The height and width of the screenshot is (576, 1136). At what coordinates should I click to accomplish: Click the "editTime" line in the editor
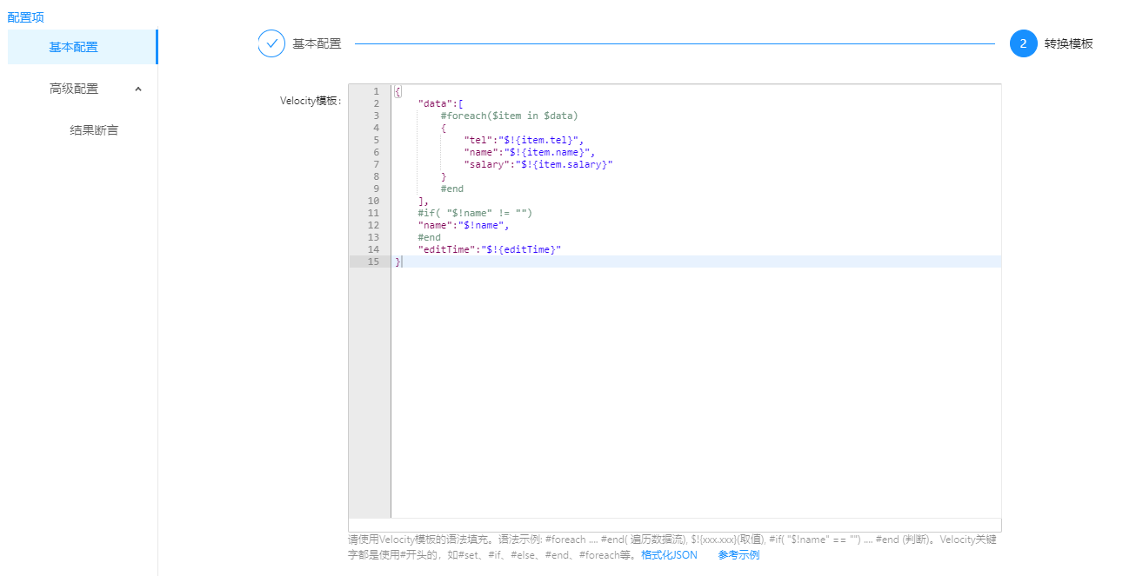tap(489, 249)
